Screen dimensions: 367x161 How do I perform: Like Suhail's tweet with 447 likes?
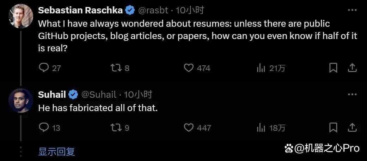189,128
